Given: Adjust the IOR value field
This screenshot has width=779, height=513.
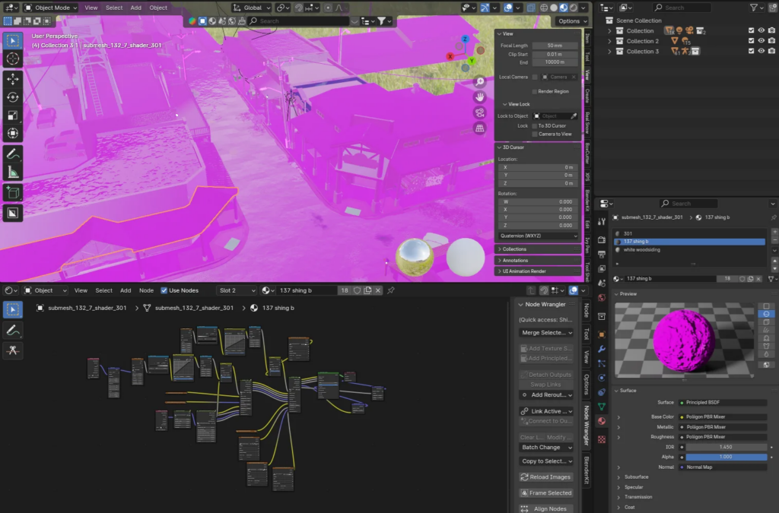Looking at the screenshot, I should (x=726, y=447).
